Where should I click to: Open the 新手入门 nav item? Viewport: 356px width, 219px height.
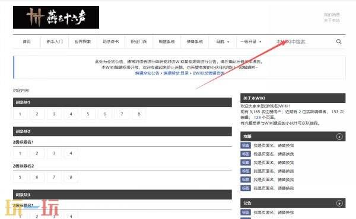coord(55,41)
